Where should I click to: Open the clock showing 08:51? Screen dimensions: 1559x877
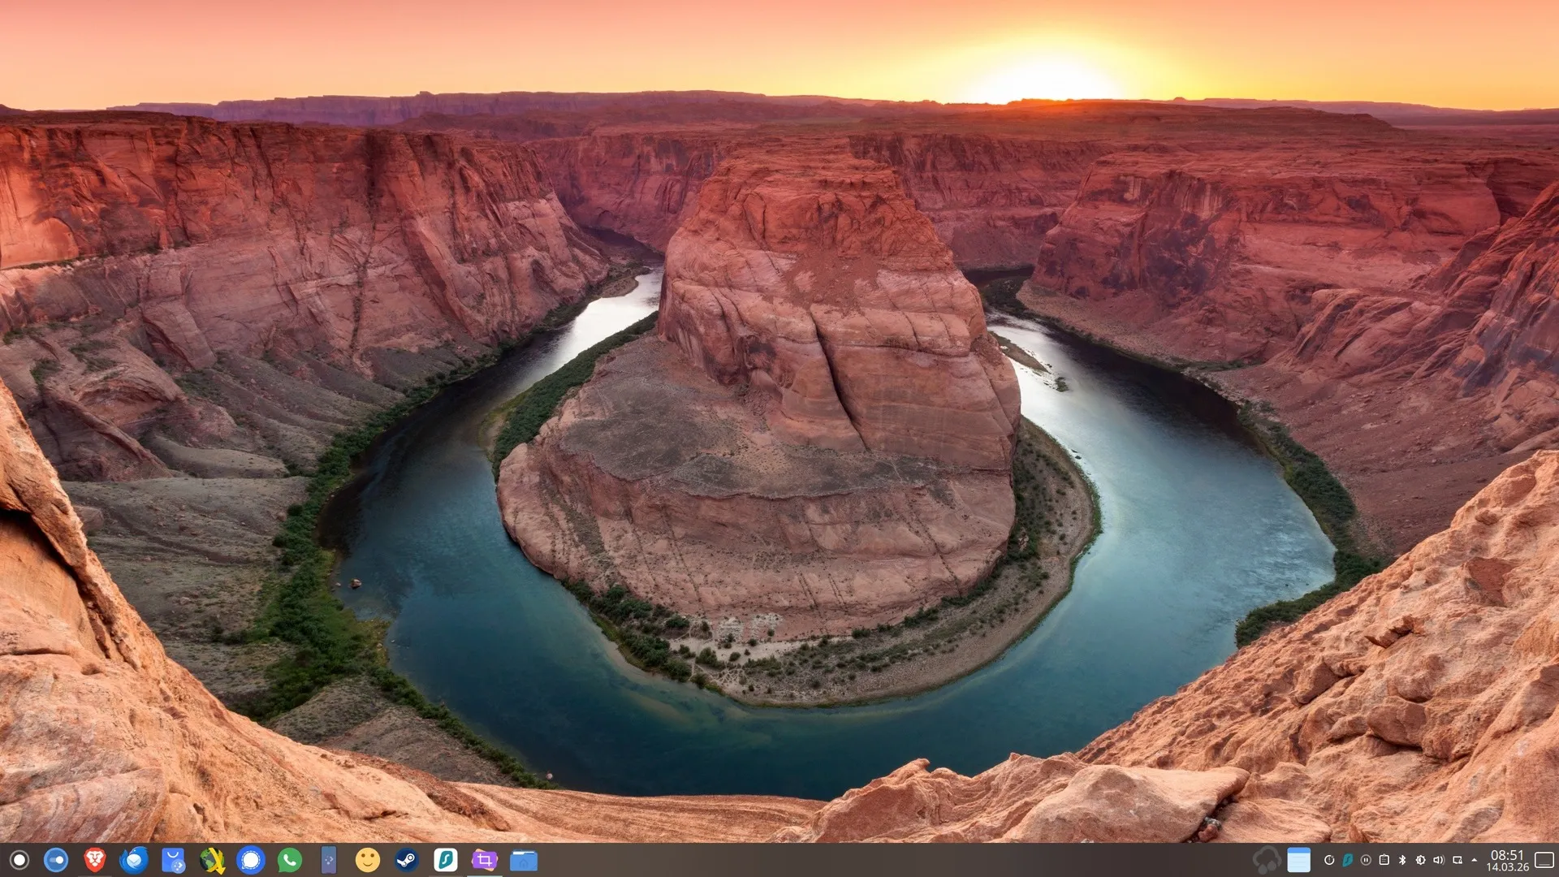coord(1507,860)
